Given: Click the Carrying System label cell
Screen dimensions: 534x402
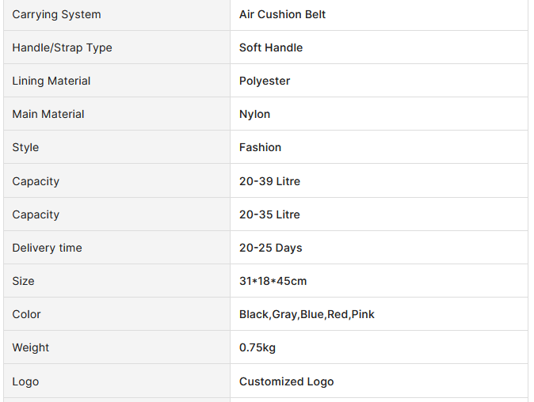Looking at the screenshot, I should tap(116, 14).
